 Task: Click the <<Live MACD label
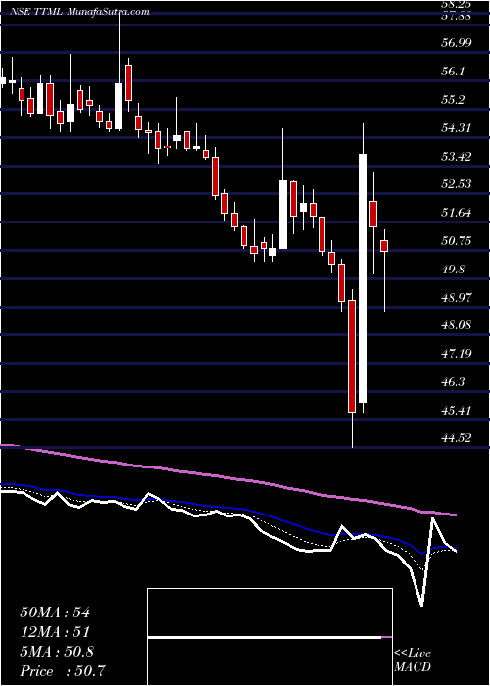click(x=413, y=661)
